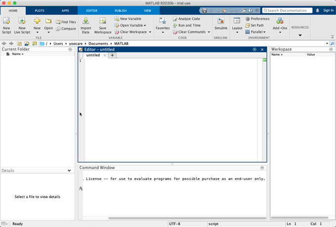Open Editor panel actions menu
The image size is (336, 227).
click(254, 49)
